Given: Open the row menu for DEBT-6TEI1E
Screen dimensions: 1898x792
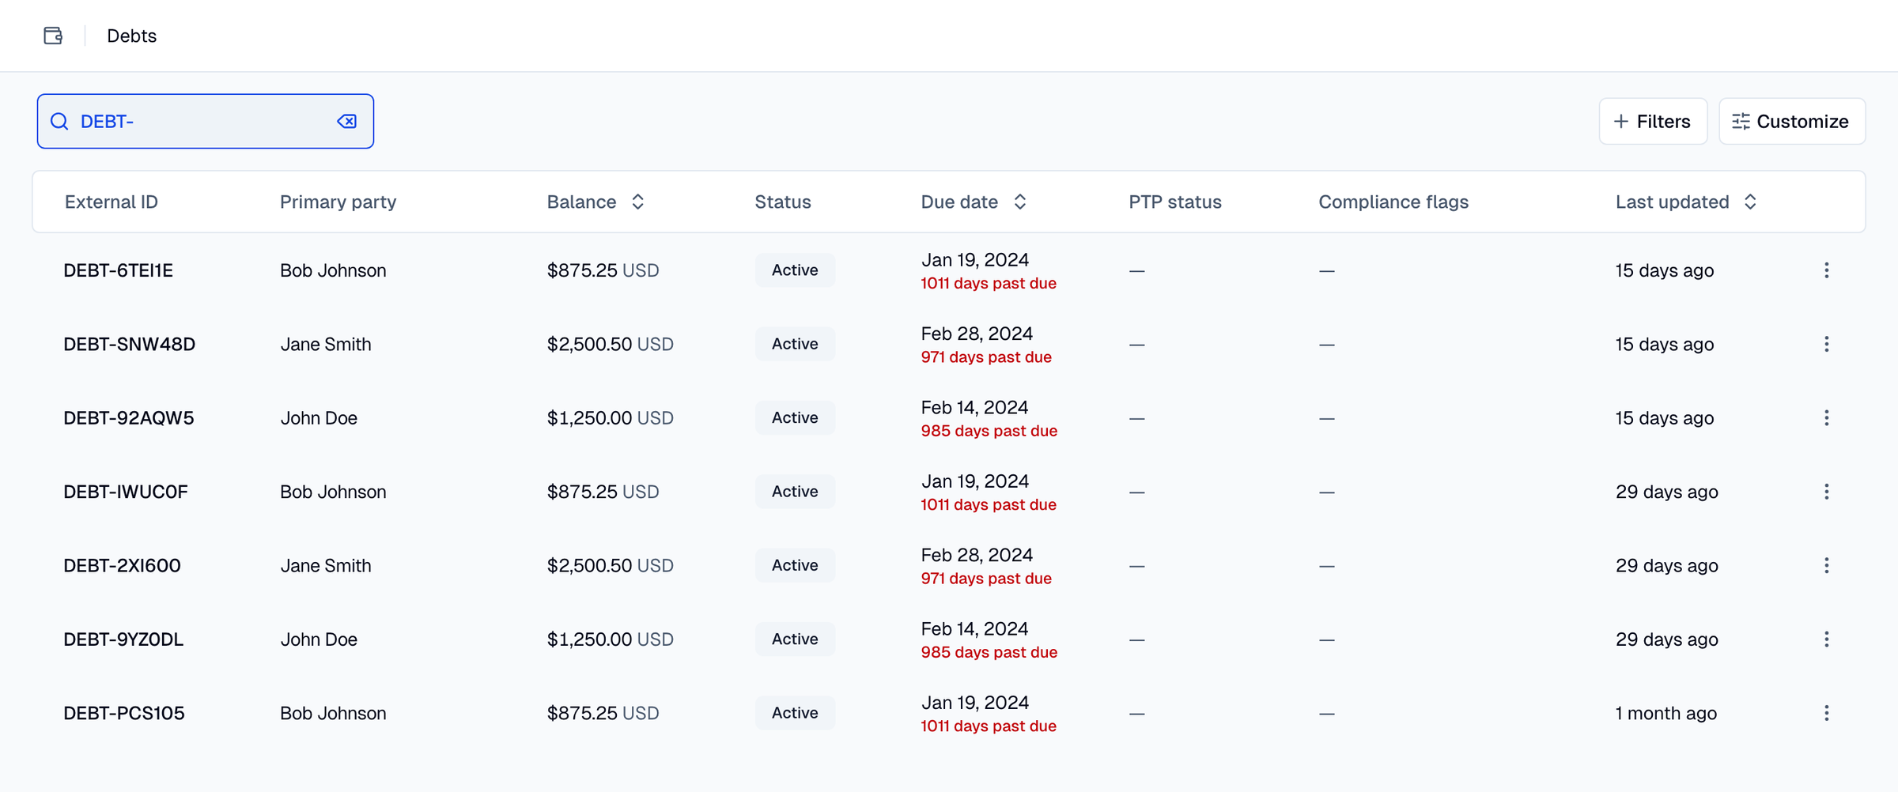Looking at the screenshot, I should (1827, 270).
